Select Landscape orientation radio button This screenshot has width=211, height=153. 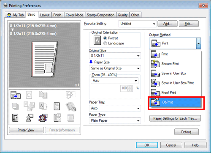105,44
